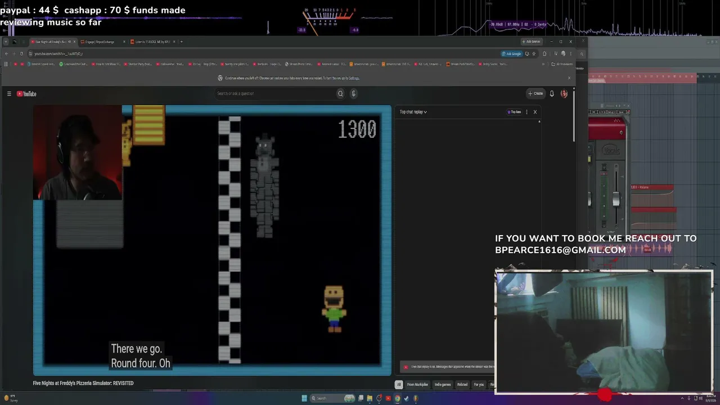720x405 pixels.
Task: Open the YouTube guide hamburger menu
Action: (9, 94)
